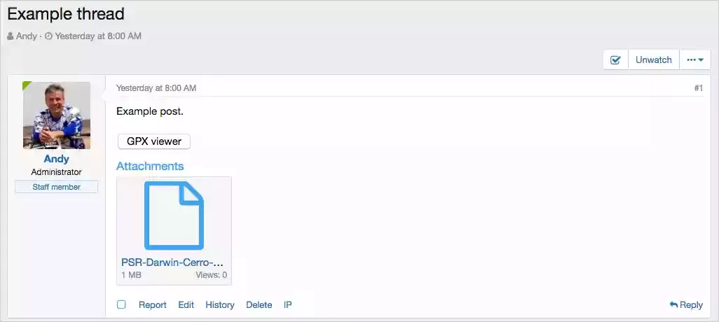The width and height of the screenshot is (719, 322).
Task: Click the Example thread title
Action: [x=66, y=14]
